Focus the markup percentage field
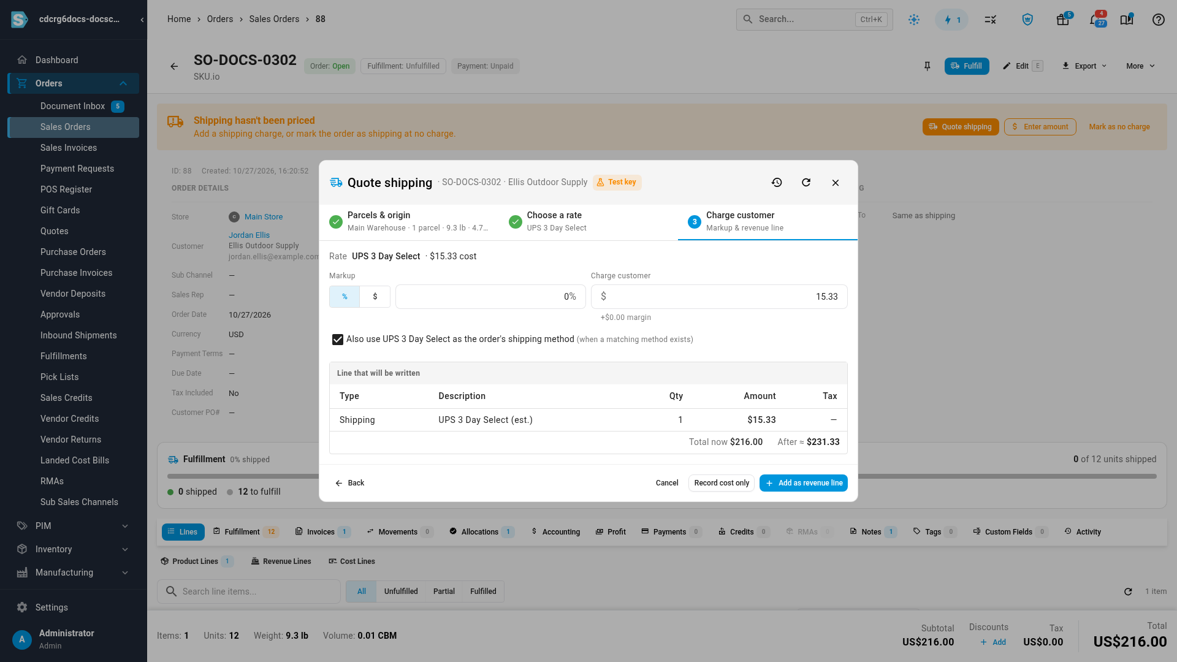1177x662 pixels. [x=490, y=297]
